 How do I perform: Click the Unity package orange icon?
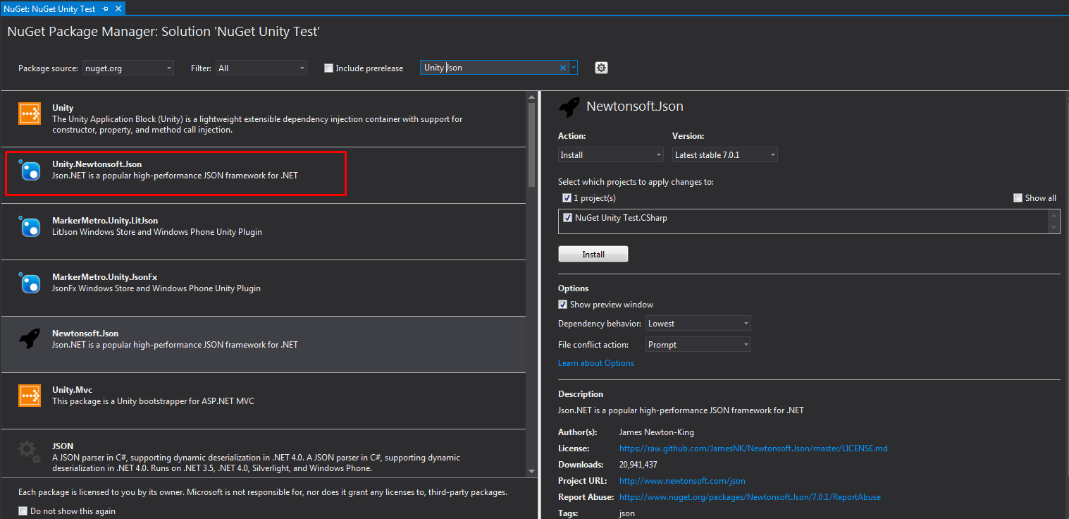[x=30, y=114]
